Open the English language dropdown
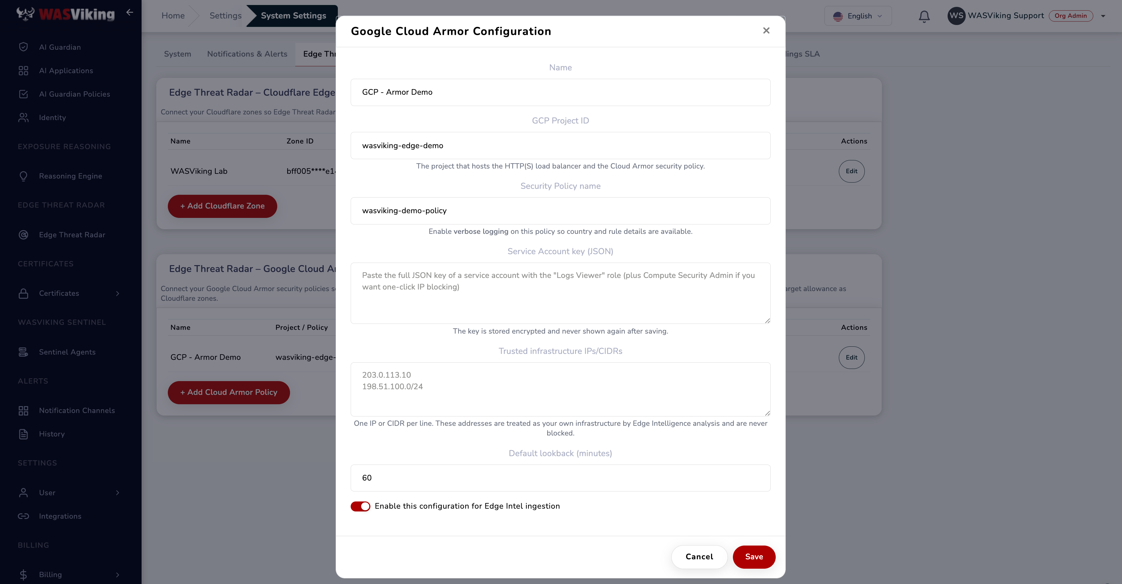 point(858,16)
